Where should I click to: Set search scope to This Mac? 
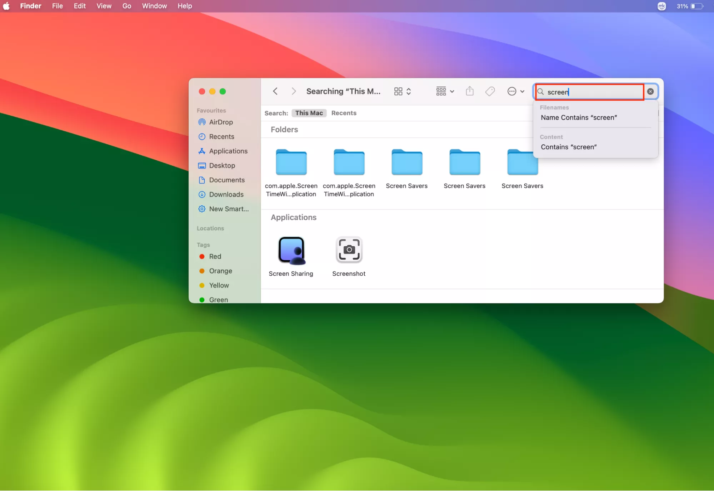309,113
